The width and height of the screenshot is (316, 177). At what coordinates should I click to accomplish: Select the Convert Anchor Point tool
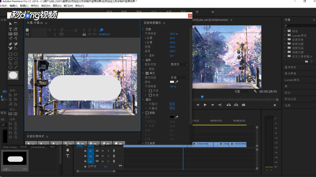tap(16, 48)
